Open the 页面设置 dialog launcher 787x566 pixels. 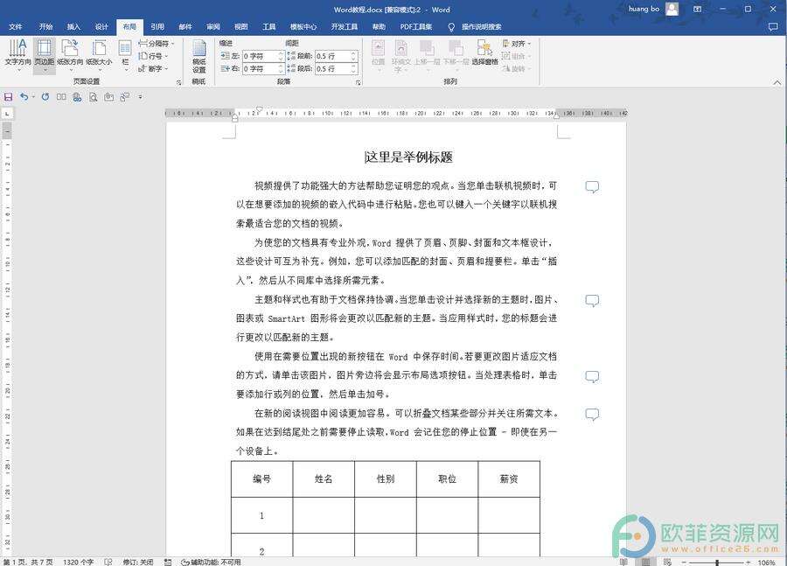point(178,82)
